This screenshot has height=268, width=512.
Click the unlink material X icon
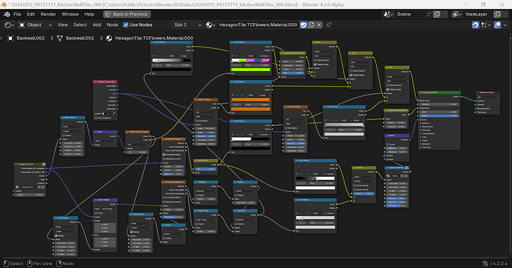(319, 24)
